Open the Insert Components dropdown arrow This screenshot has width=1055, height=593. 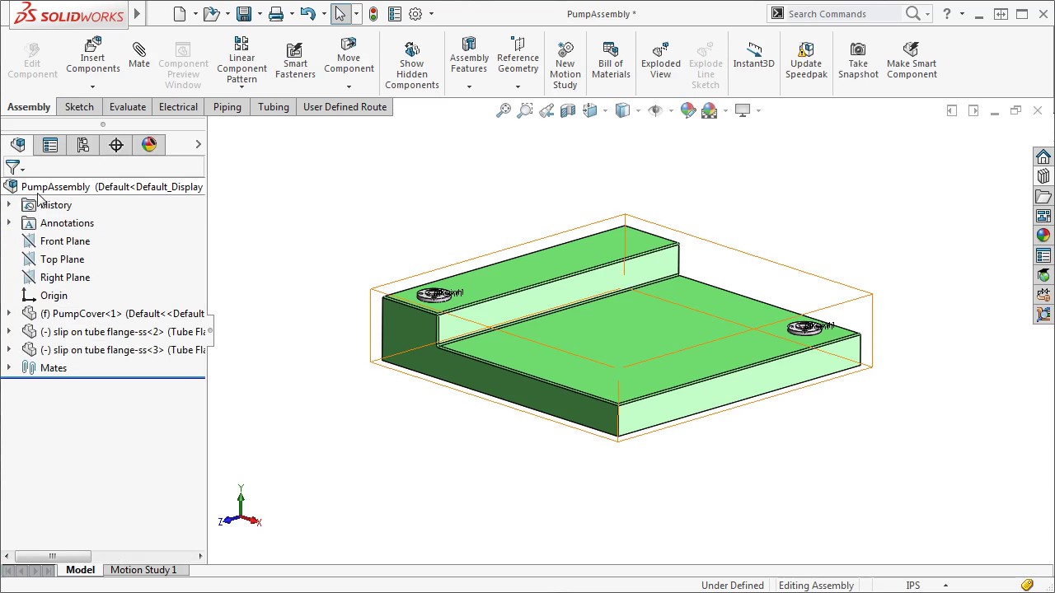[92, 86]
